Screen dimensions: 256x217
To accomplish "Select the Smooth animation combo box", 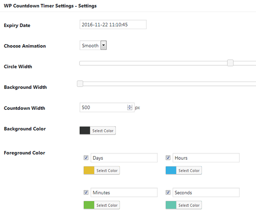I will click(93, 45).
